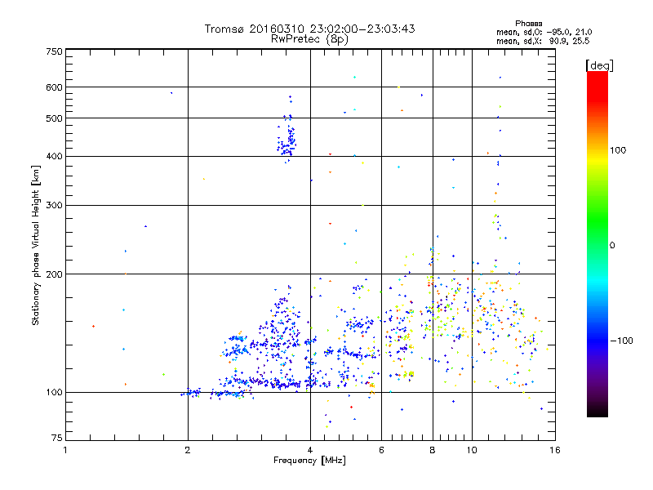Click the x-axis label '2'

(188, 450)
